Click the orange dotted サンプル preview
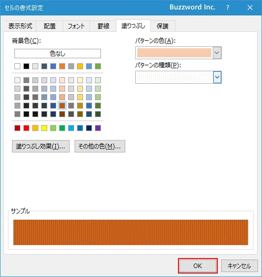 pos(131,232)
